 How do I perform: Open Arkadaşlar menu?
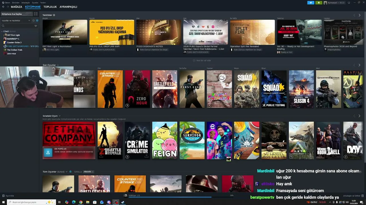click(26, 3)
